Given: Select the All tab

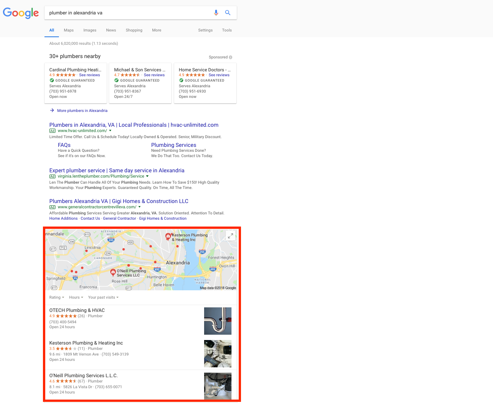Looking at the screenshot, I should pyautogui.click(x=52, y=30).
